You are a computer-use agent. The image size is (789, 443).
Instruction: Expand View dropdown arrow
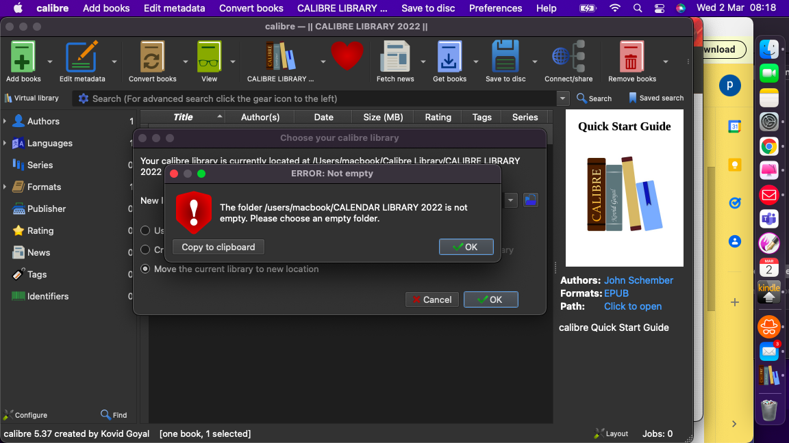coord(232,62)
